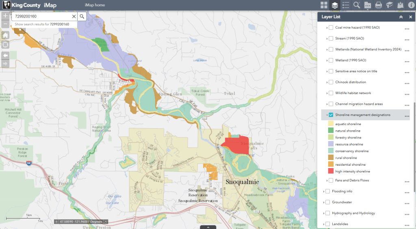Viewport: 416px width, 229px height.
Task: Check the Wildlife habitat network layer
Action: coord(331,93)
